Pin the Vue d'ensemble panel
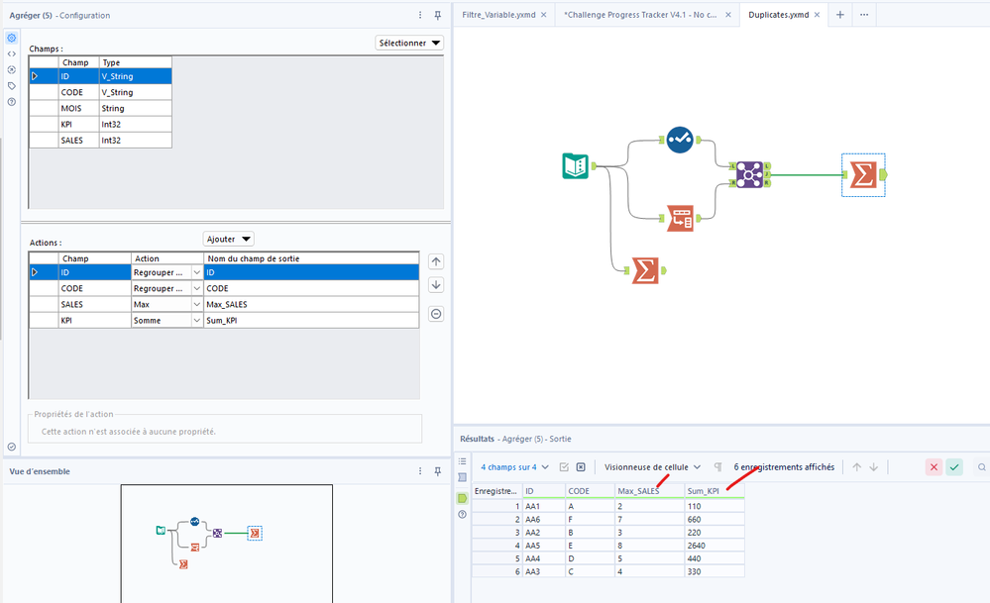The width and height of the screenshot is (990, 603). (x=438, y=471)
